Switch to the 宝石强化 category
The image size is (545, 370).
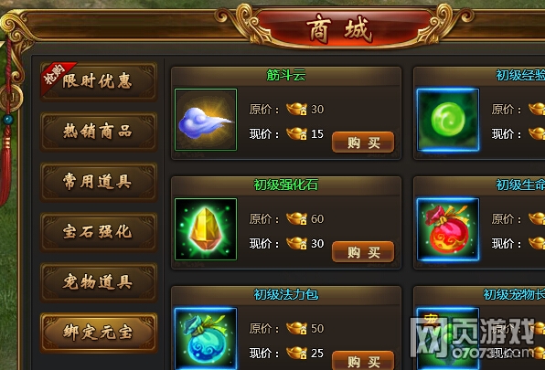click(99, 232)
